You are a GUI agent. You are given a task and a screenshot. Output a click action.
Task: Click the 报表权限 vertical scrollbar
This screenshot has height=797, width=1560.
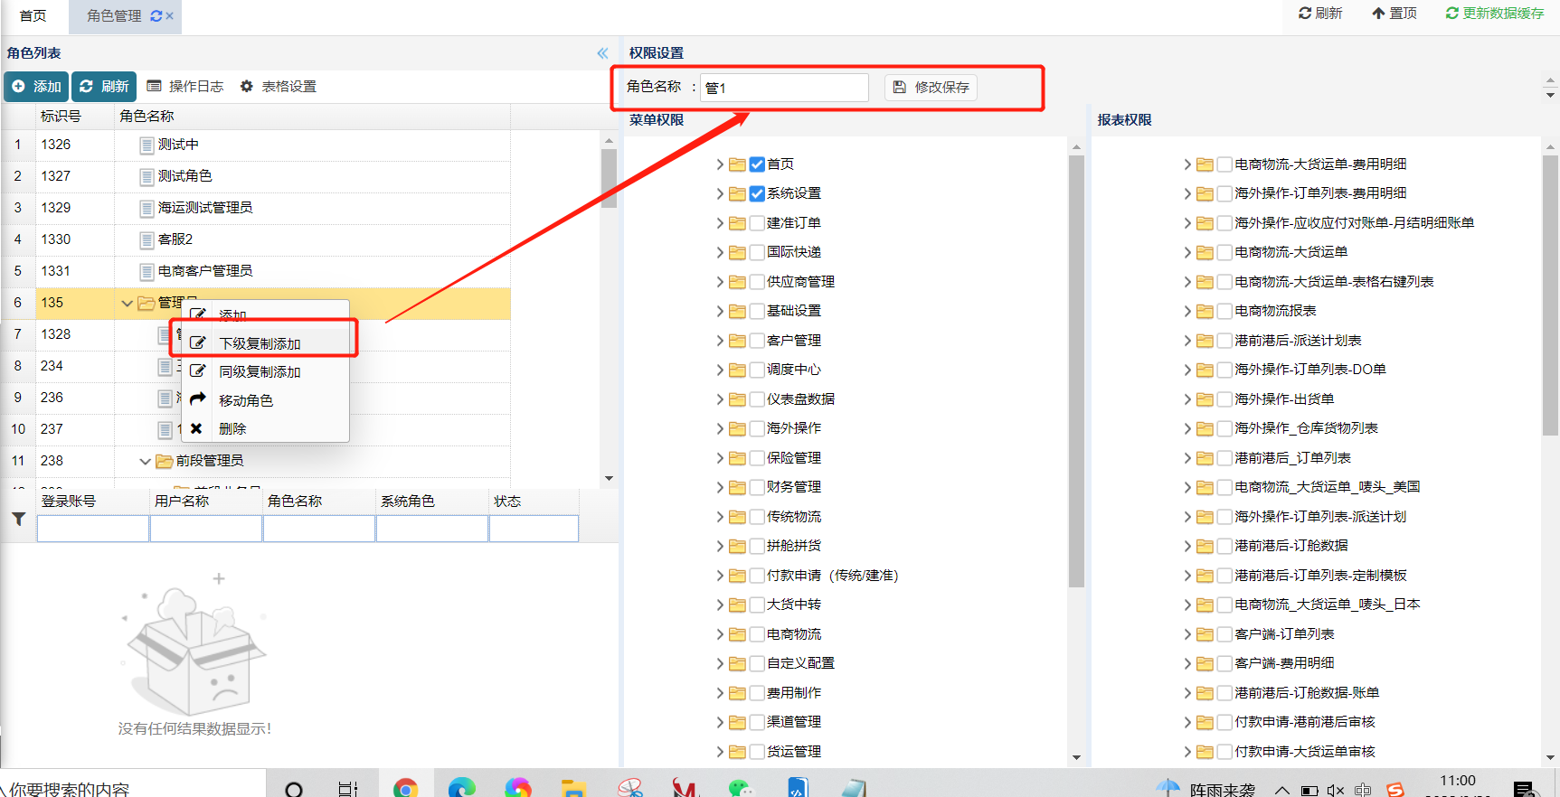tap(1550, 296)
